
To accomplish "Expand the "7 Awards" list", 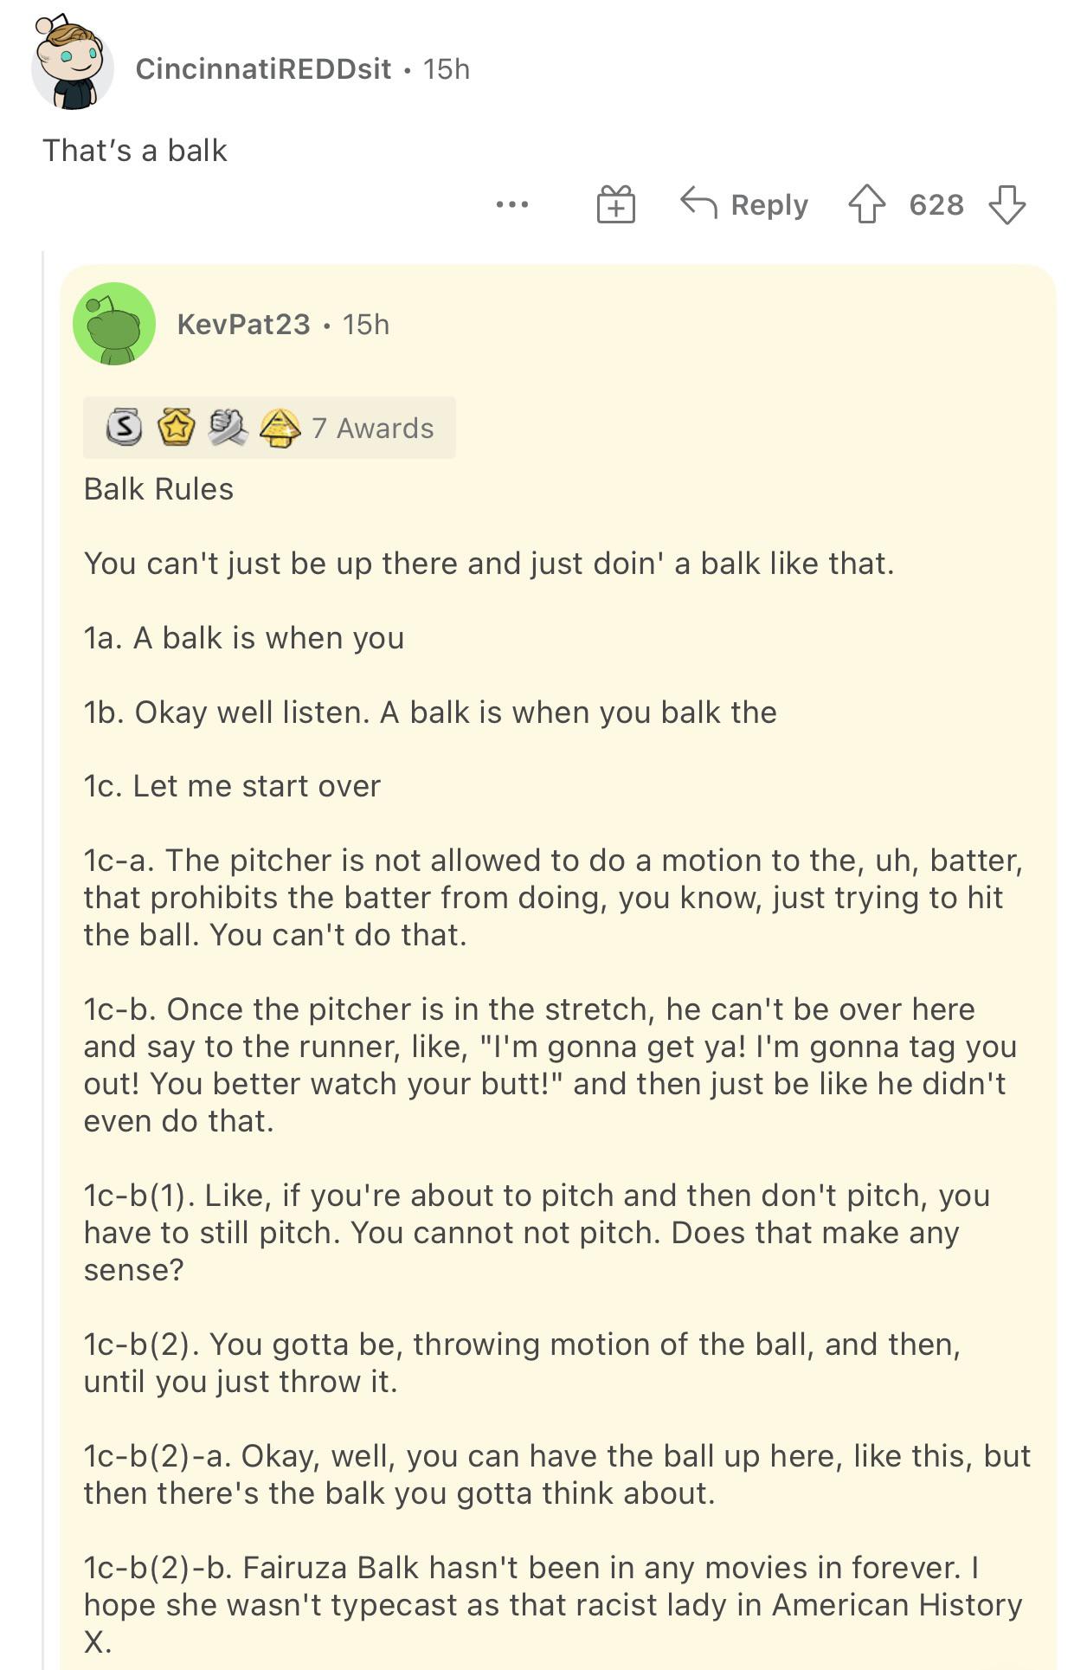I will coord(371,426).
